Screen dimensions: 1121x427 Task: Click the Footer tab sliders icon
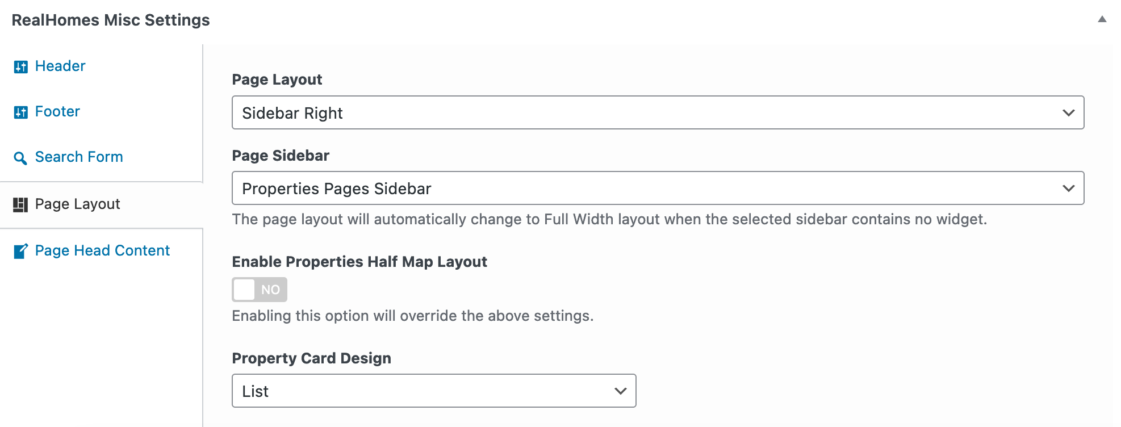20,112
